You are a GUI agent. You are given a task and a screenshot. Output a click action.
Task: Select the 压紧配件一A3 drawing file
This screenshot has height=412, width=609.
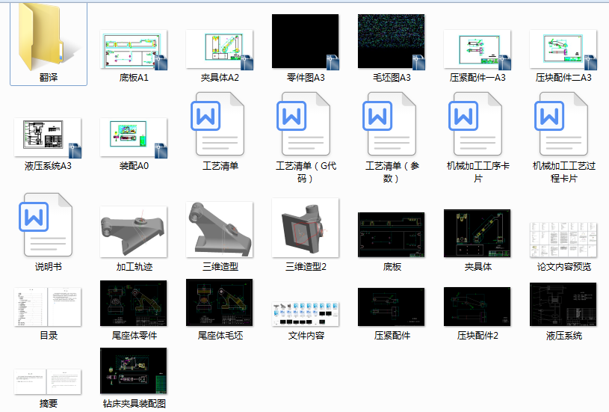tap(477, 50)
